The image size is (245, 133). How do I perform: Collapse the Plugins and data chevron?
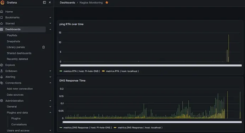click(x=50, y=112)
